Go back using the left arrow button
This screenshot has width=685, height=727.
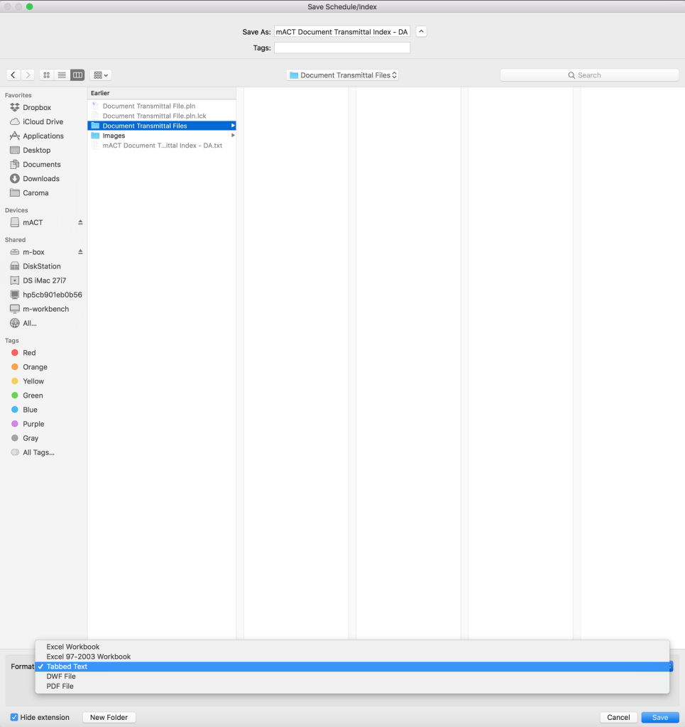click(x=13, y=75)
